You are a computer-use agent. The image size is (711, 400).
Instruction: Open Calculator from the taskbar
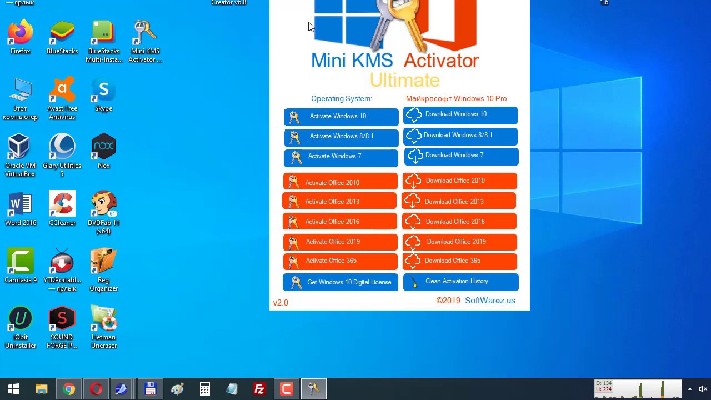(204, 389)
